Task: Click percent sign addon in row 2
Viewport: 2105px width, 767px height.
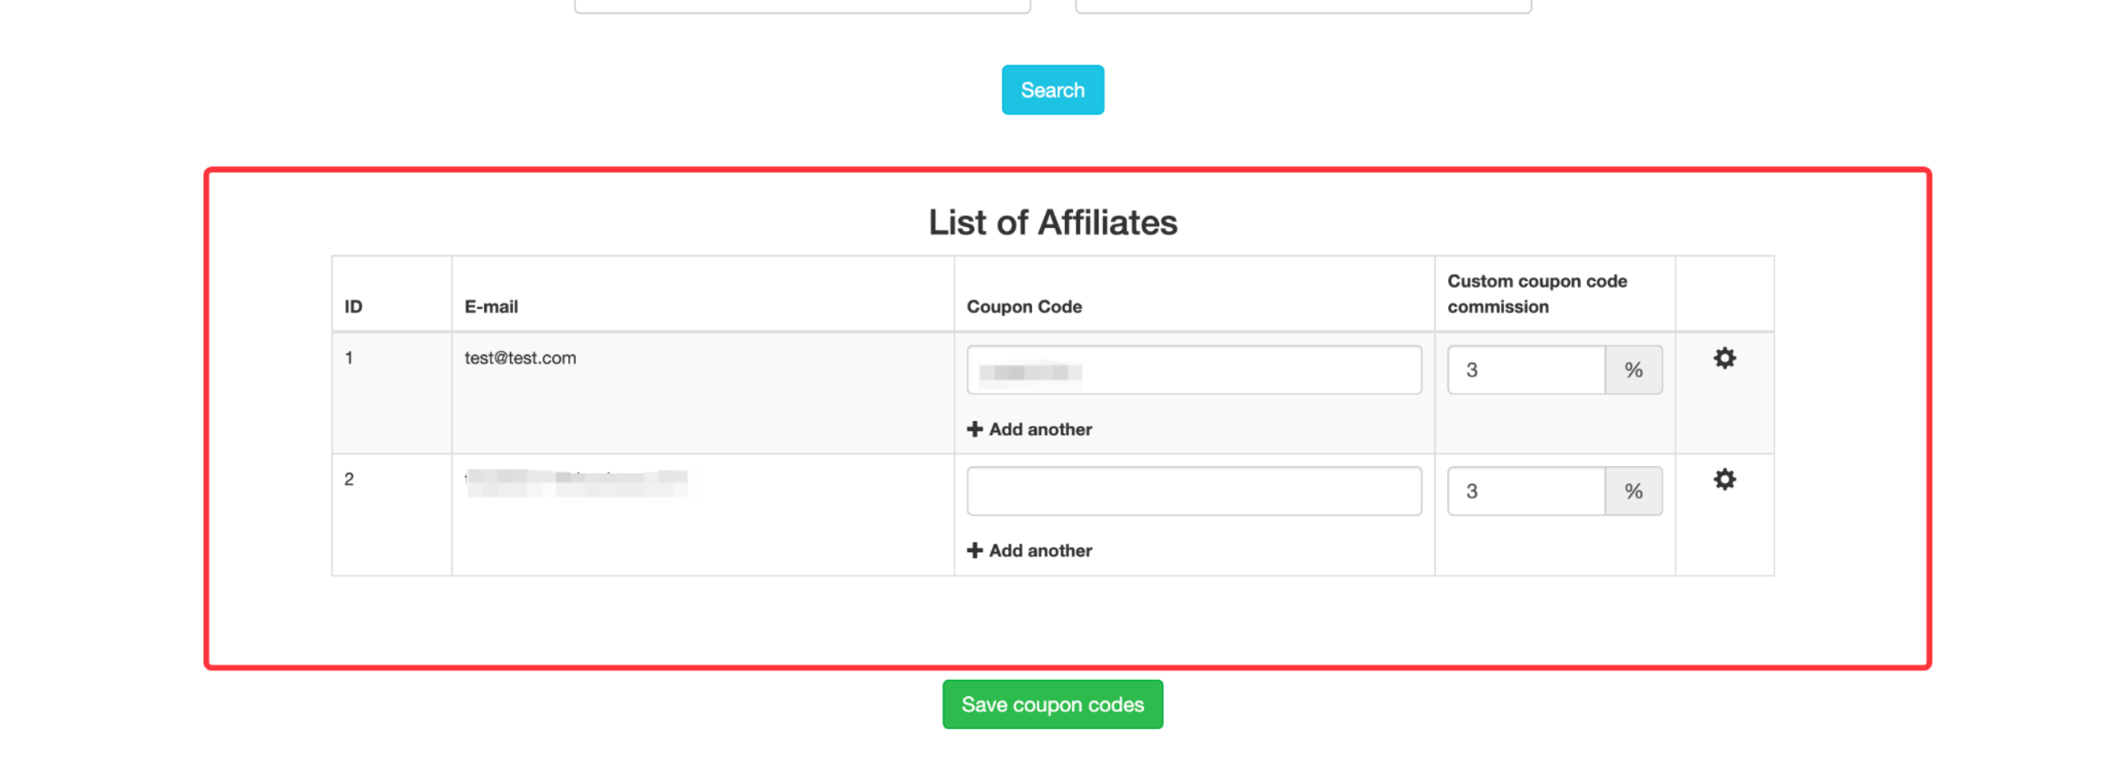Action: coord(1633,491)
